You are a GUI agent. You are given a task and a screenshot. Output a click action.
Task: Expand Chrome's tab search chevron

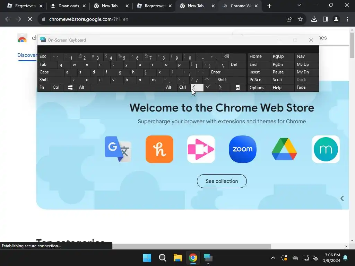[x=299, y=5]
